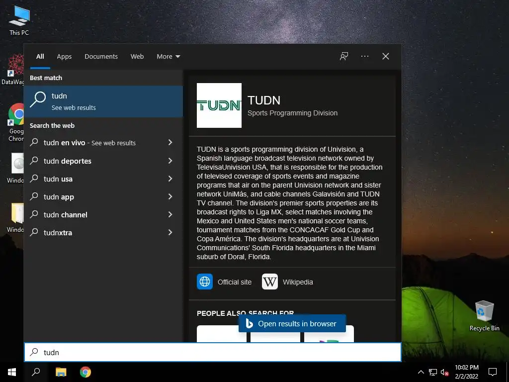Expand the tudn en vivo chevron

[170, 142]
